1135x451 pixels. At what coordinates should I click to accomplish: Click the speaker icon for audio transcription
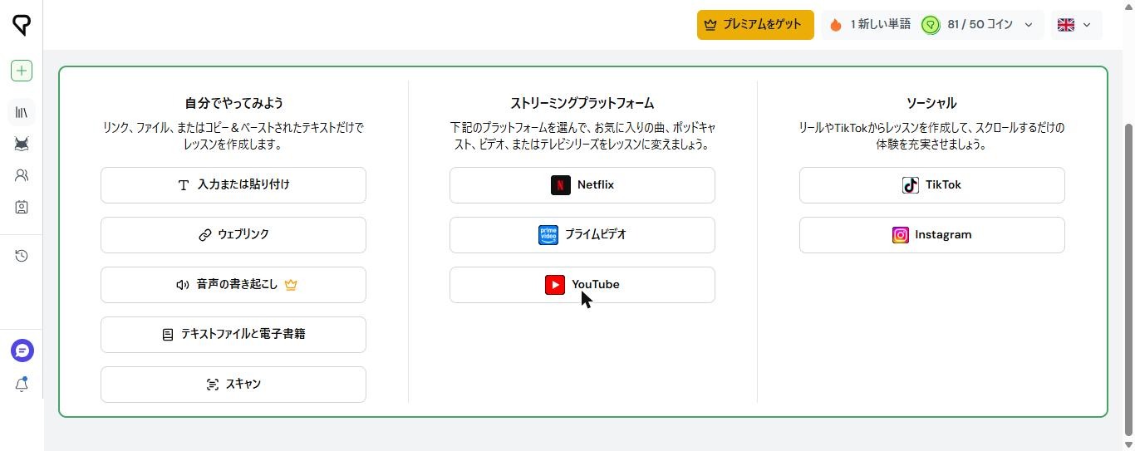[x=183, y=285]
